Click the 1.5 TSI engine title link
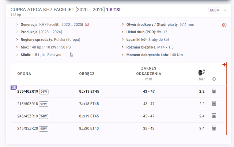 113,10
